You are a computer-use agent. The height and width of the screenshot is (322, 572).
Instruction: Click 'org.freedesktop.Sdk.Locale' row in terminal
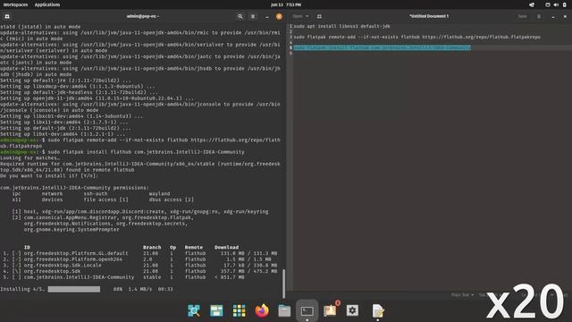click(140, 266)
